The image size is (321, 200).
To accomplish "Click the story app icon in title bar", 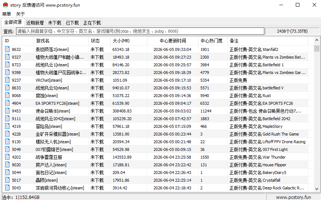I will 5,5.
